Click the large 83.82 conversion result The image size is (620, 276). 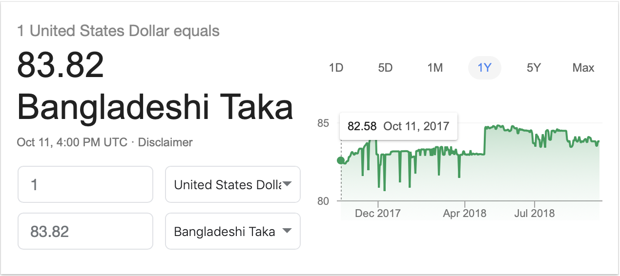click(61, 65)
